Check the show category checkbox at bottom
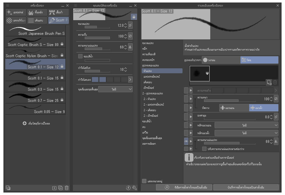 point(144,181)
